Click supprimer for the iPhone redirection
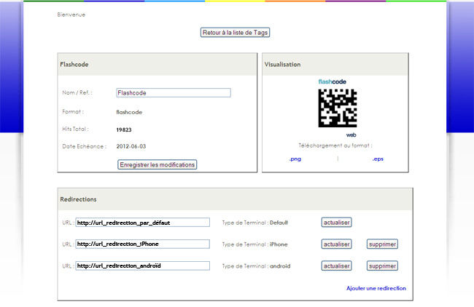The width and height of the screenshot is (474, 307). click(x=382, y=244)
